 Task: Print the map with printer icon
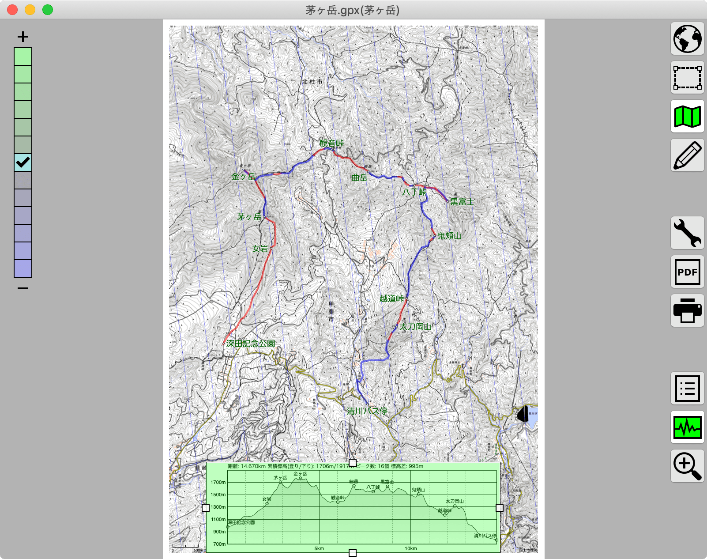tap(687, 311)
